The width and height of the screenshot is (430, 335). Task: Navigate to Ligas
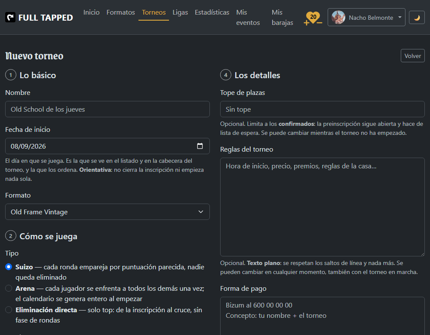click(180, 12)
